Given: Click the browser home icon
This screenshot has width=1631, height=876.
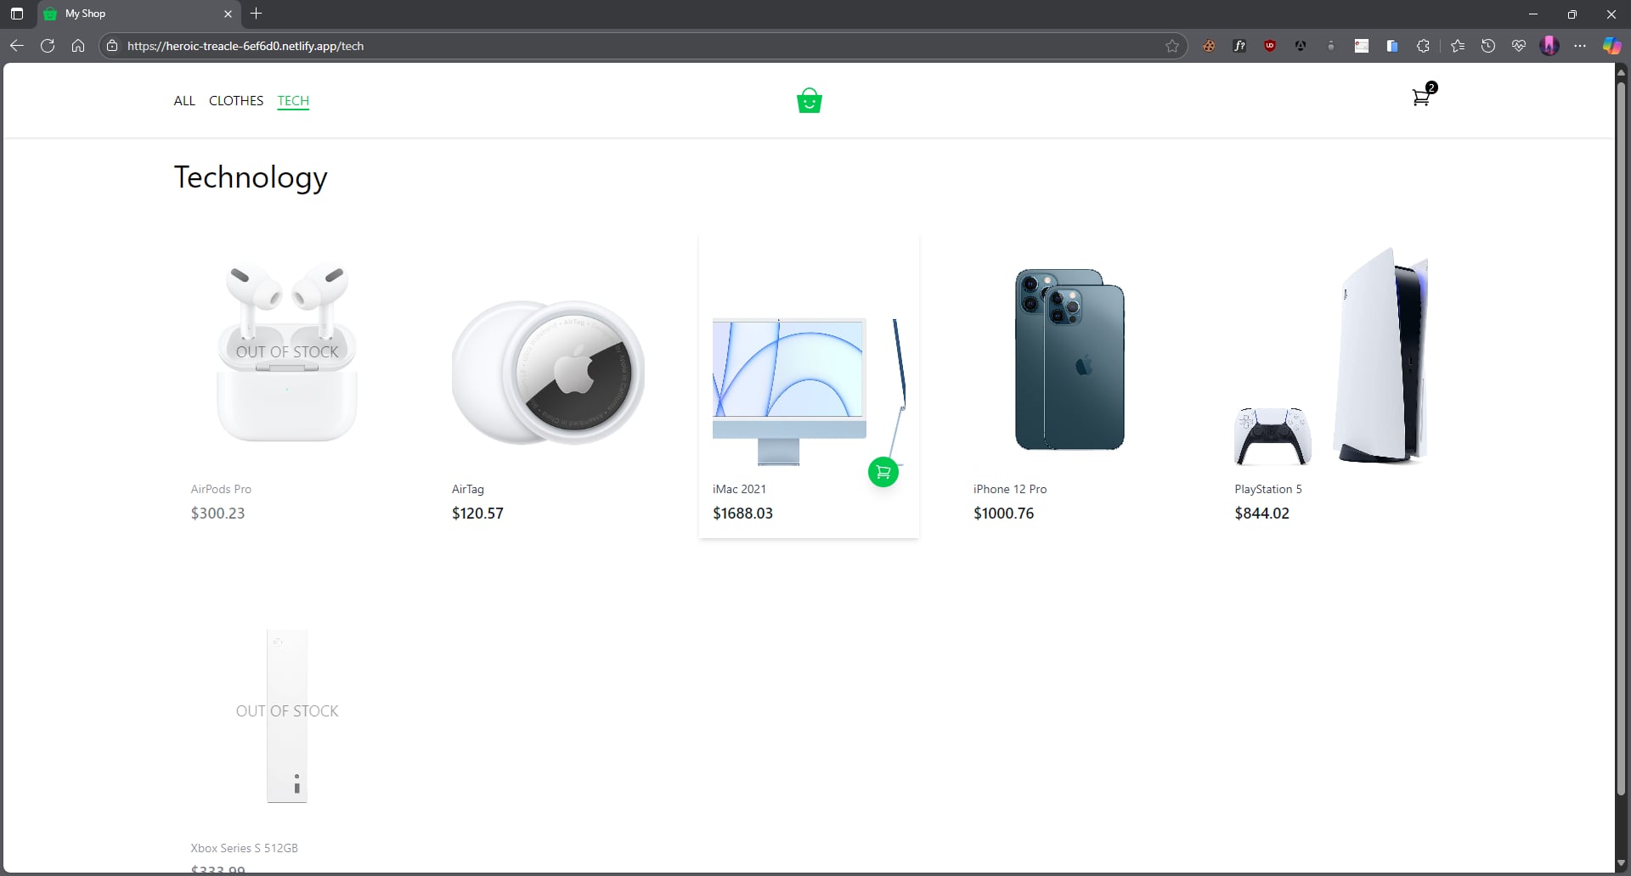Looking at the screenshot, I should [78, 46].
